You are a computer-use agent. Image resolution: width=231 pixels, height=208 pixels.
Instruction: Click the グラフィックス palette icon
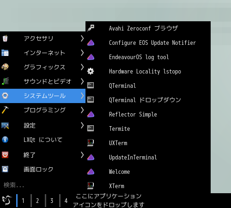tap(5, 67)
